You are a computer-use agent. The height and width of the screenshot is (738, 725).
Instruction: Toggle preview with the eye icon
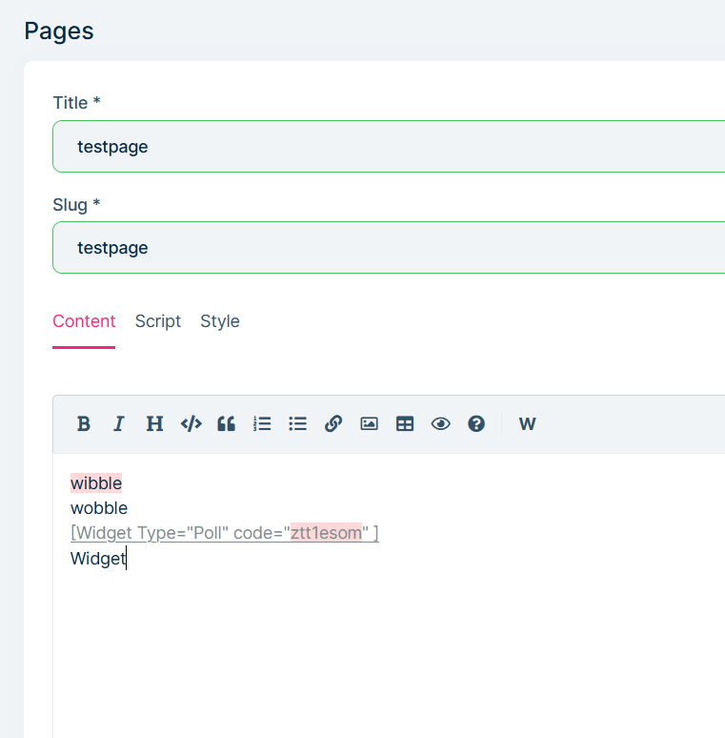pos(440,424)
